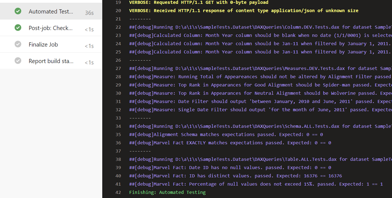Click the Spider-man Top Rank log line
This screenshot has width=392, height=198.
(x=260, y=85)
